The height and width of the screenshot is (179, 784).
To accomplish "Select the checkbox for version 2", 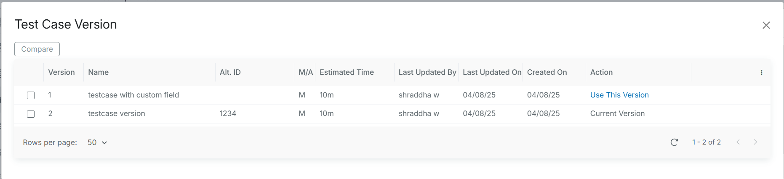I will coord(31,114).
